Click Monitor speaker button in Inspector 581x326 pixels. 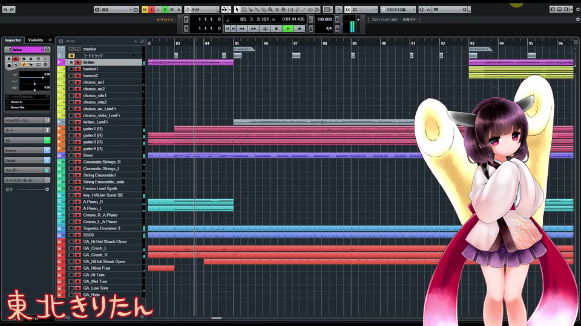16,65
